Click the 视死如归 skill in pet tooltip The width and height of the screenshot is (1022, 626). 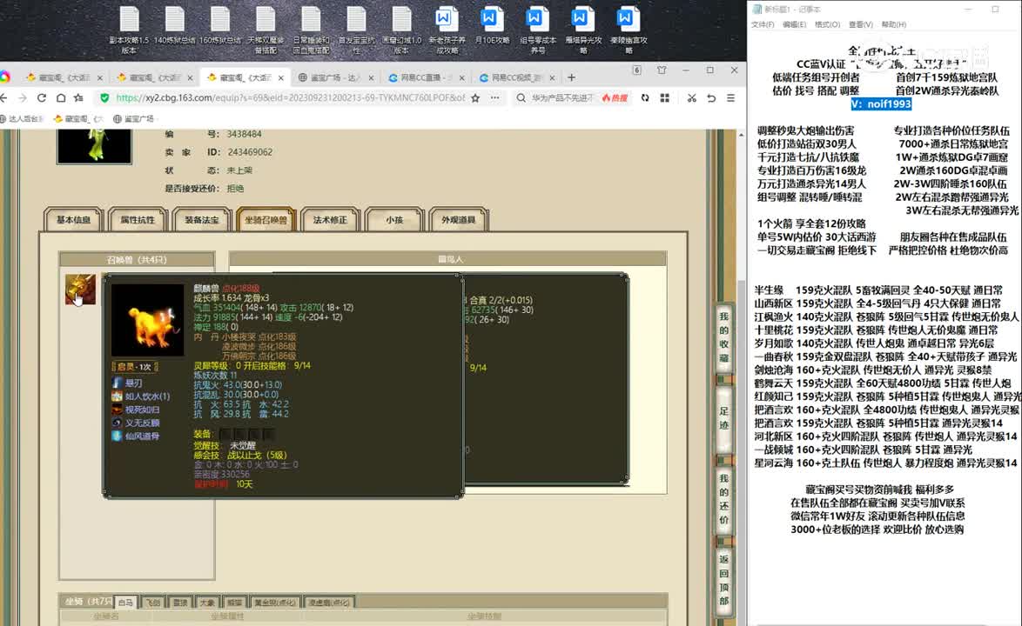(142, 410)
